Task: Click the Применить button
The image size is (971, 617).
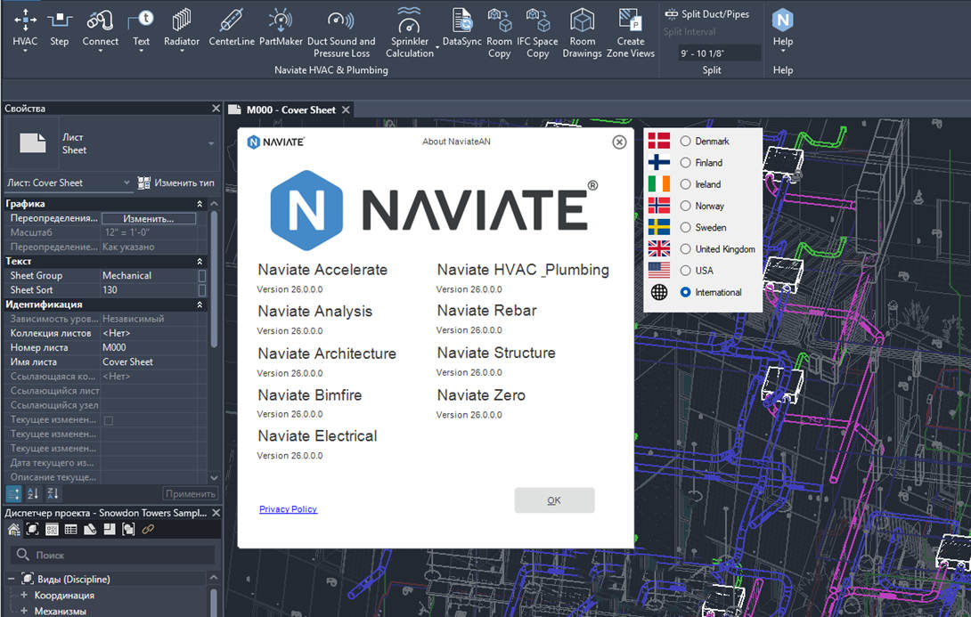Action: (190, 494)
